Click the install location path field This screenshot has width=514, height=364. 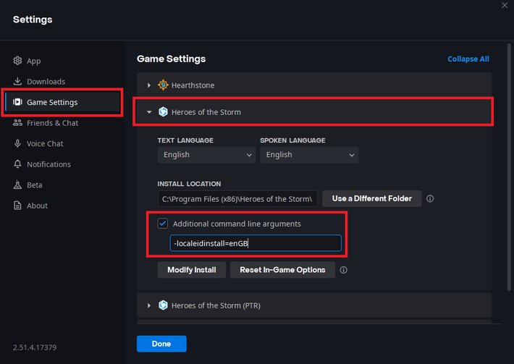[237, 199]
